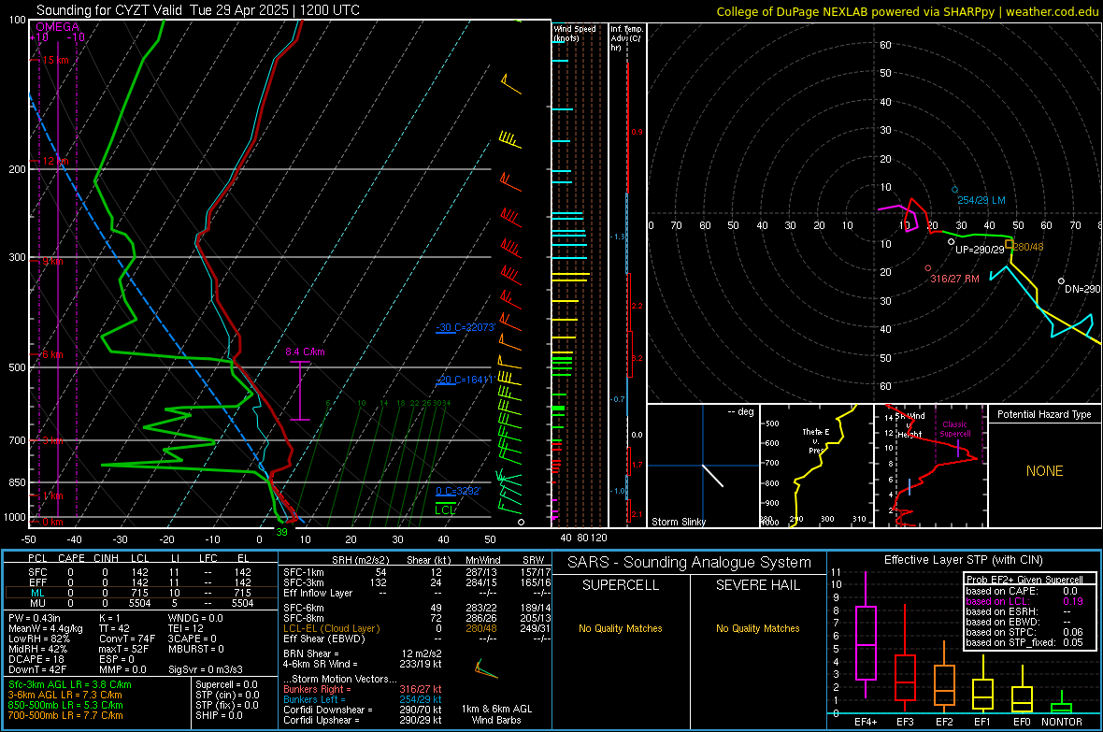Click the CAPE column header
This screenshot has height=732, width=1103.
click(71, 558)
